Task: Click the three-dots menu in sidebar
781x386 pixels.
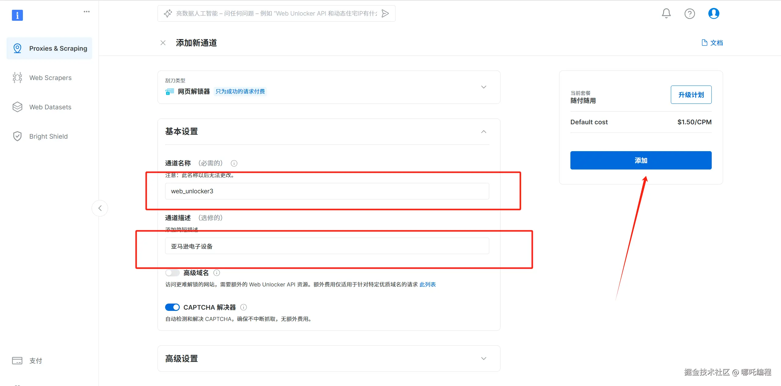Action: pos(87,12)
